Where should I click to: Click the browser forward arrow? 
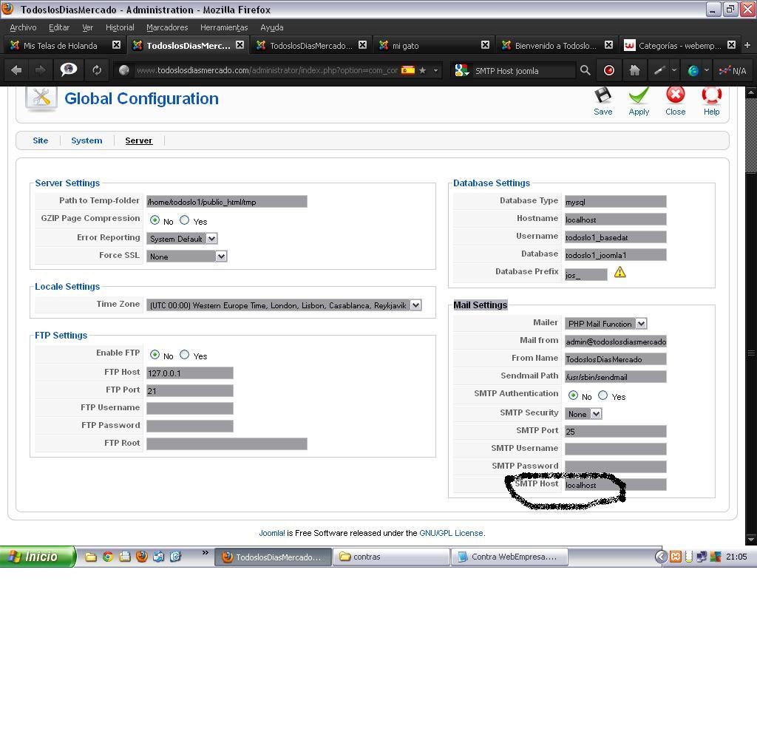41,70
